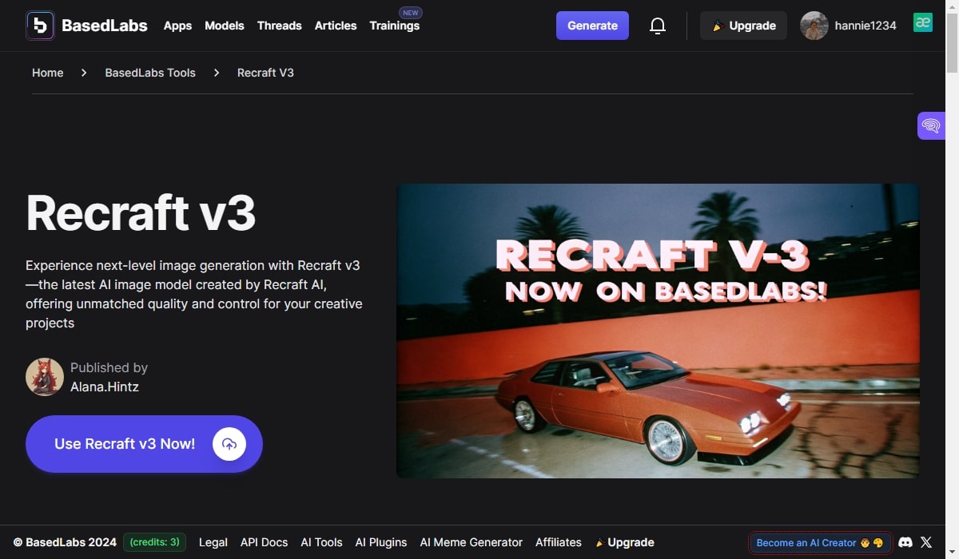Open the API Docs footer link

pyautogui.click(x=264, y=542)
